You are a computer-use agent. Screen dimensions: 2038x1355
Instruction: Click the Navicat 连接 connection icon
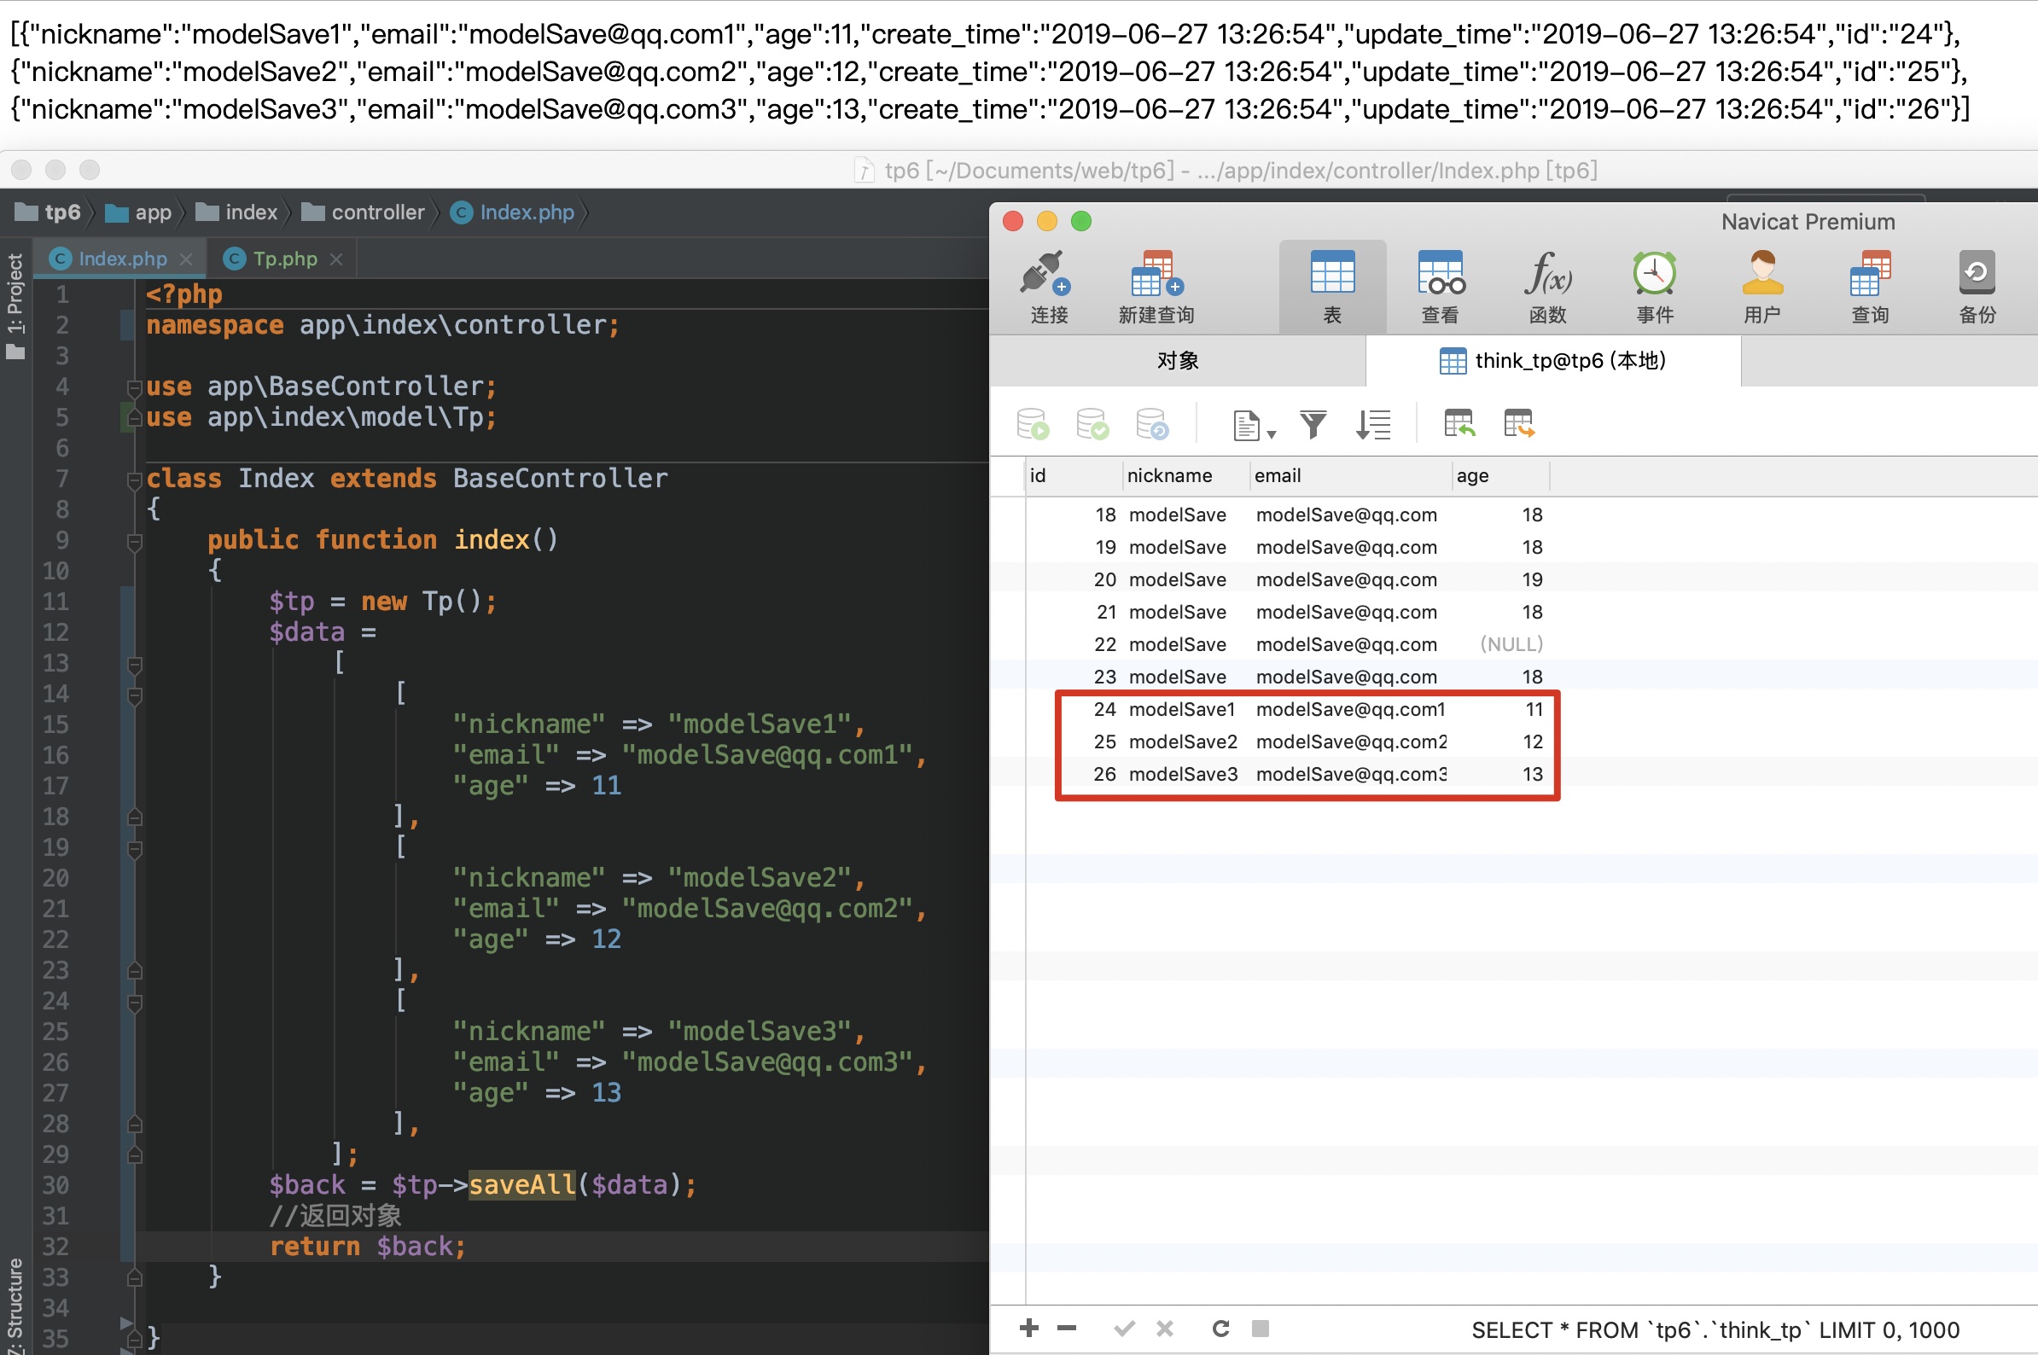tap(1047, 287)
